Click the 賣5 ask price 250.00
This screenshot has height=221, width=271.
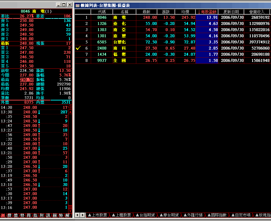(x=26, y=21)
